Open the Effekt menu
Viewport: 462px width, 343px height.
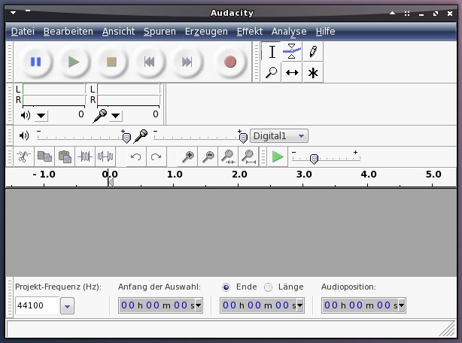tap(250, 31)
